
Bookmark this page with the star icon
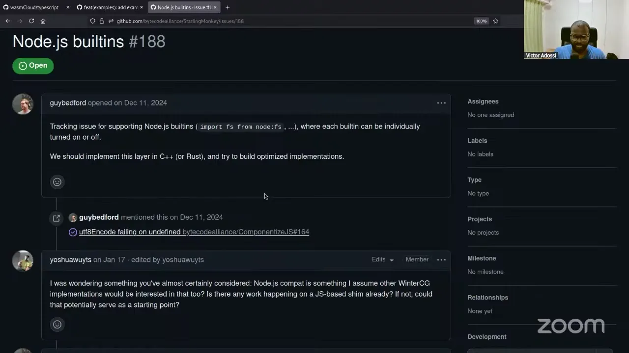[495, 21]
